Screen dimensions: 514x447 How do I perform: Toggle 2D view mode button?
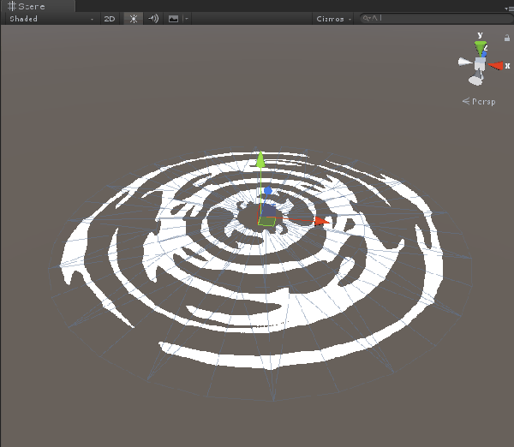[110, 18]
